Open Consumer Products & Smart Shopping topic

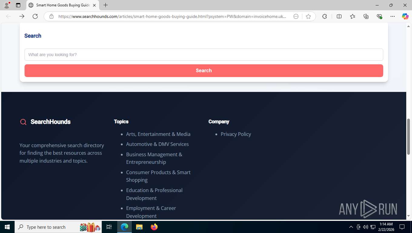click(158, 176)
